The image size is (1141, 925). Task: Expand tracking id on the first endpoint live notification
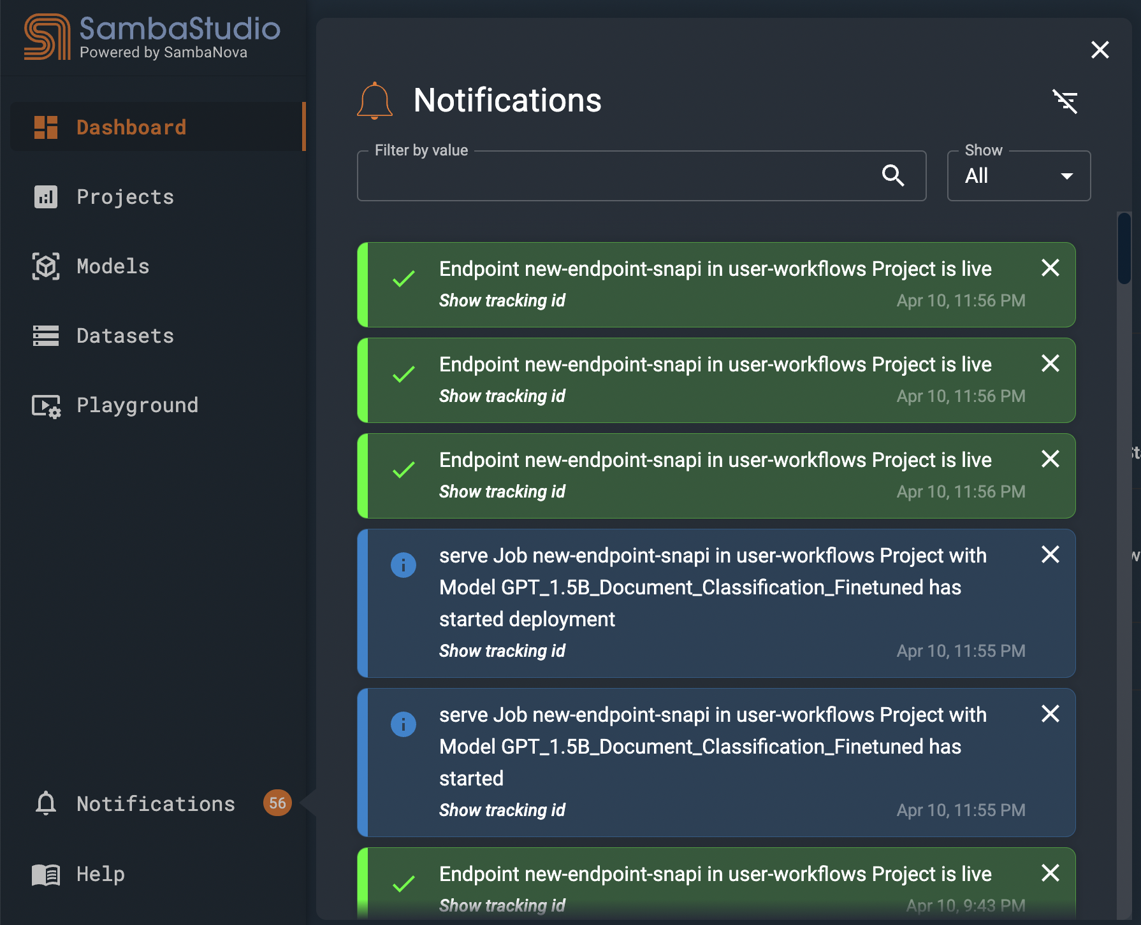pyautogui.click(x=502, y=300)
